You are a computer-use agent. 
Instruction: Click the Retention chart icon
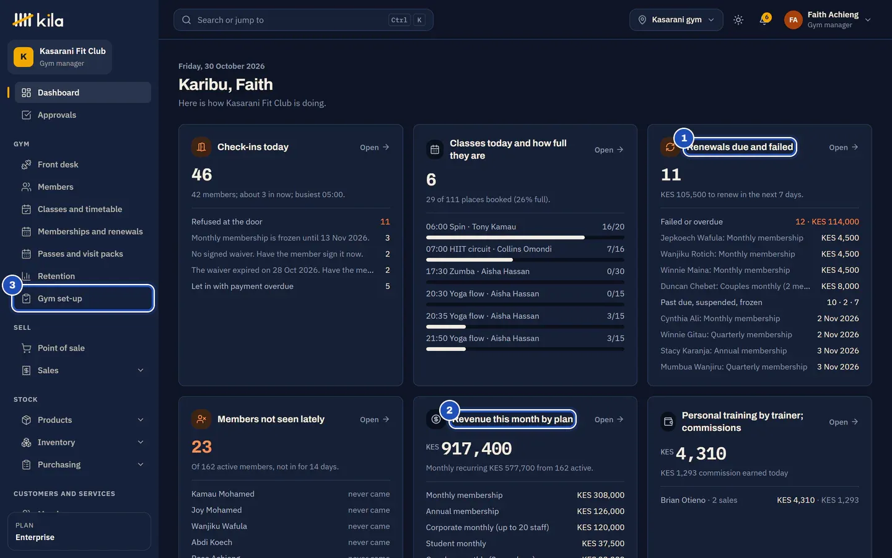point(26,276)
